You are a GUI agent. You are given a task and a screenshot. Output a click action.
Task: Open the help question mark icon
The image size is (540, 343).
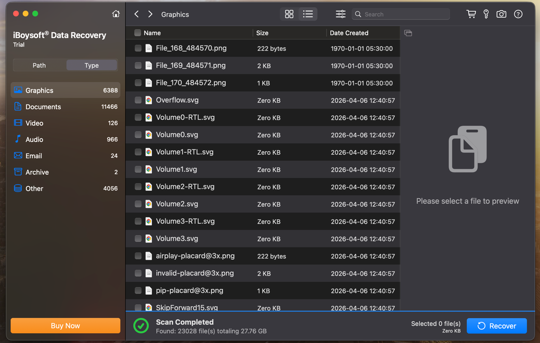point(518,14)
